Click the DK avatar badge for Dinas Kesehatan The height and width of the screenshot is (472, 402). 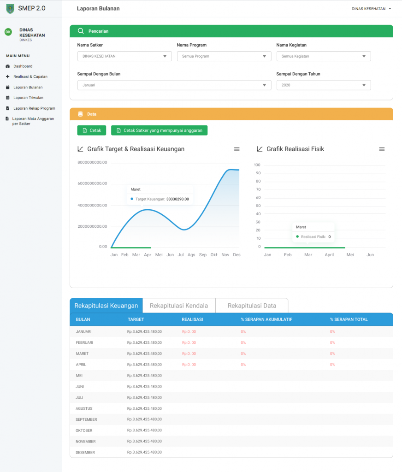click(x=8, y=32)
